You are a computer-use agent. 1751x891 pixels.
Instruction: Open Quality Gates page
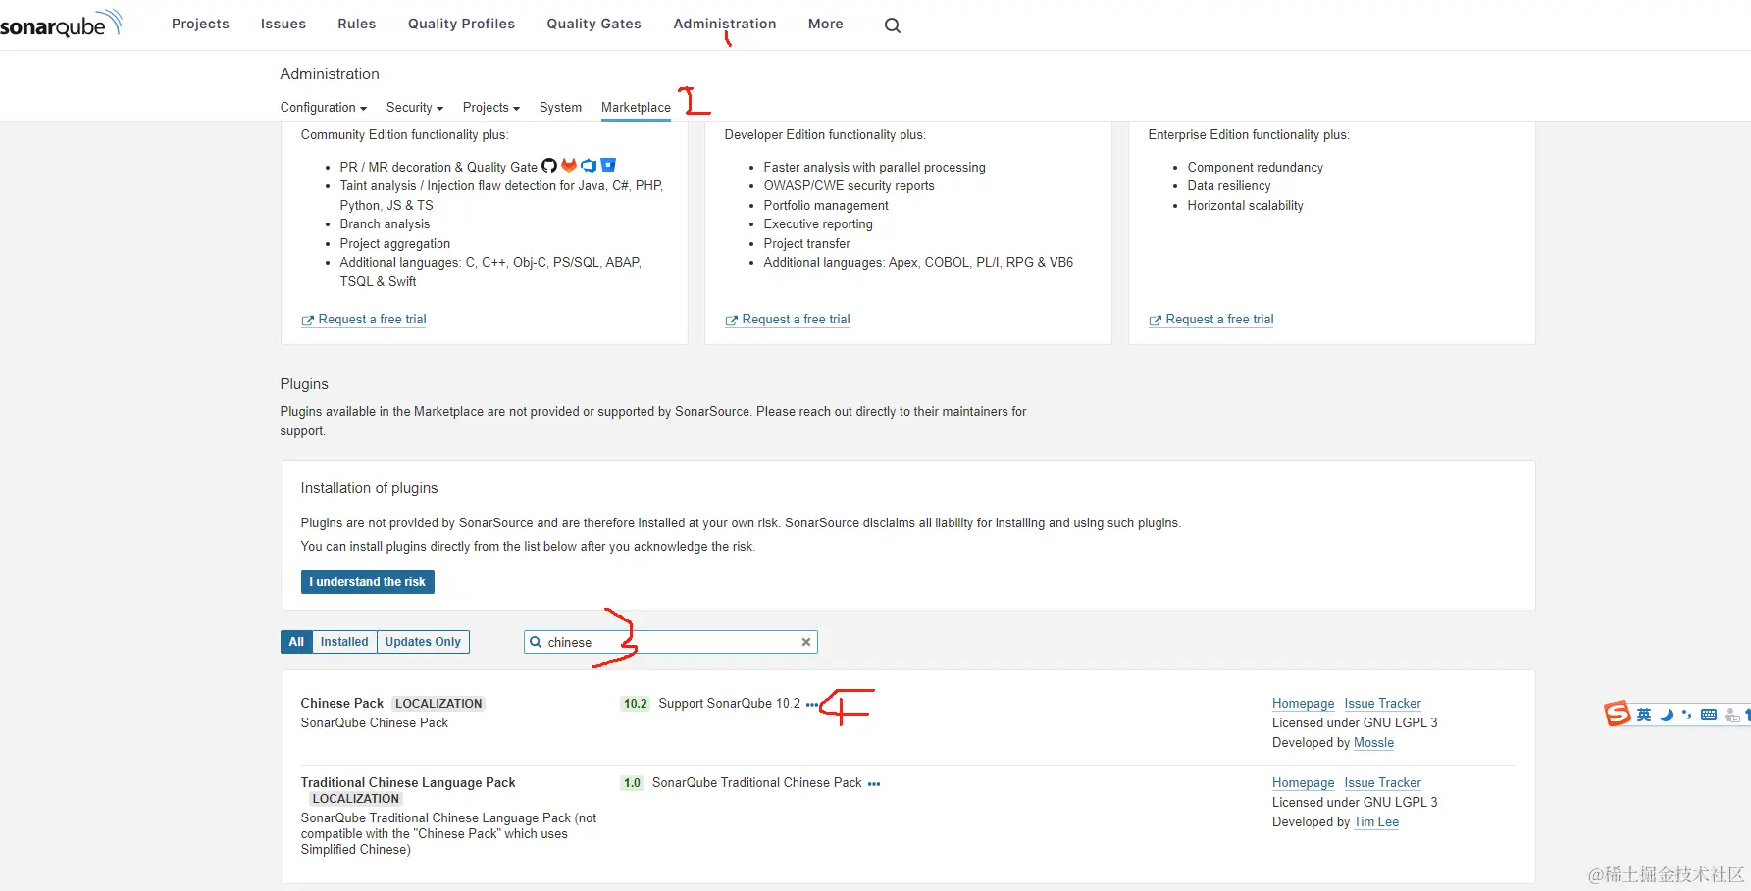click(593, 24)
